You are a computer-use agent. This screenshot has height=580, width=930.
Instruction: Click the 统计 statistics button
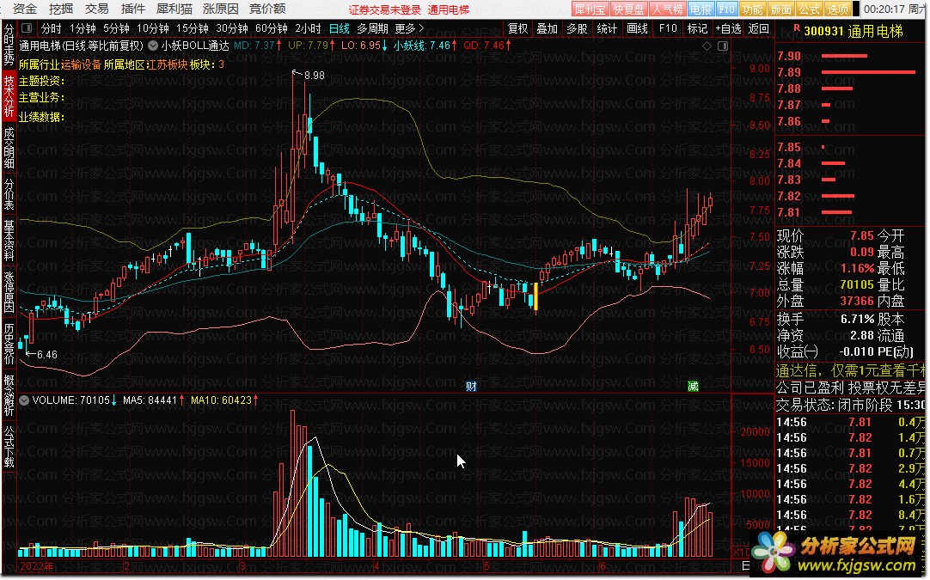pos(607,28)
